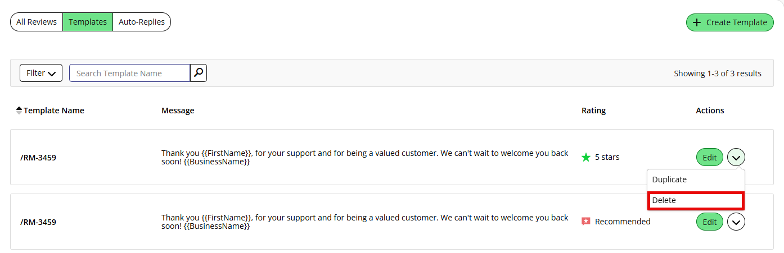The height and width of the screenshot is (253, 784).
Task: Click the first /RM-3459 template name
Action: [x=38, y=158]
